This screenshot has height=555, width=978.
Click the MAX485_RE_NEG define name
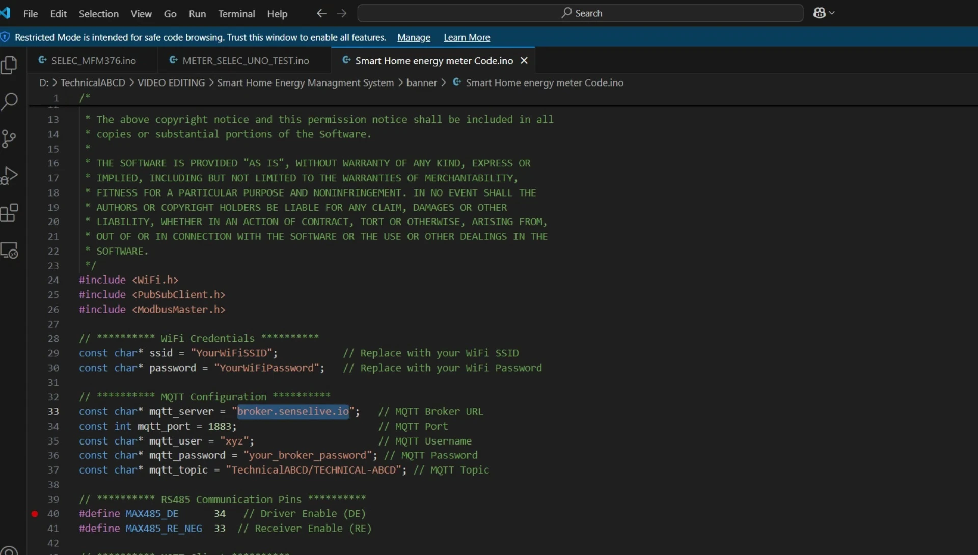164,529
